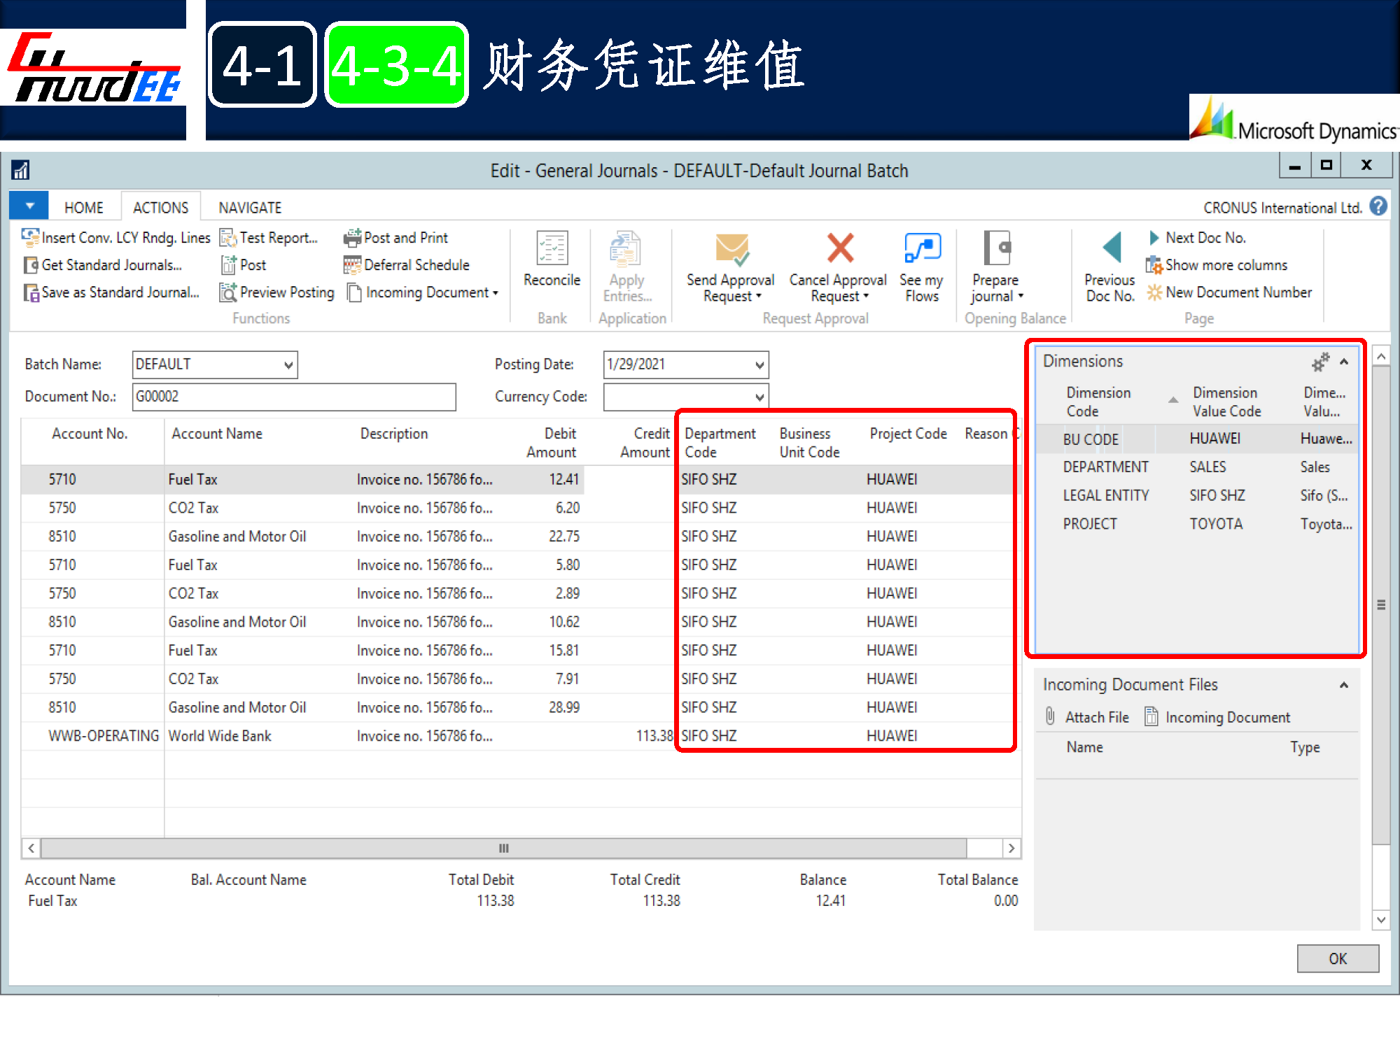This screenshot has width=1400, height=1055.
Task: Click the Prepare journal icon
Action: [x=996, y=248]
